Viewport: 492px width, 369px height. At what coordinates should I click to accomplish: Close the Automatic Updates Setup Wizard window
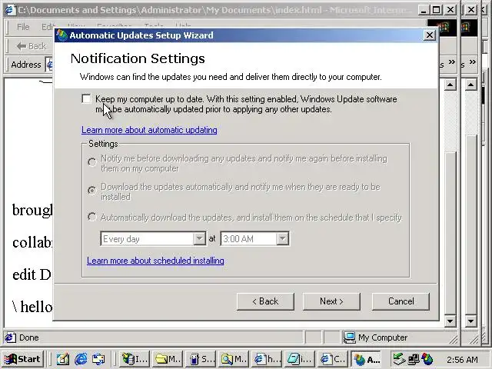[430, 35]
